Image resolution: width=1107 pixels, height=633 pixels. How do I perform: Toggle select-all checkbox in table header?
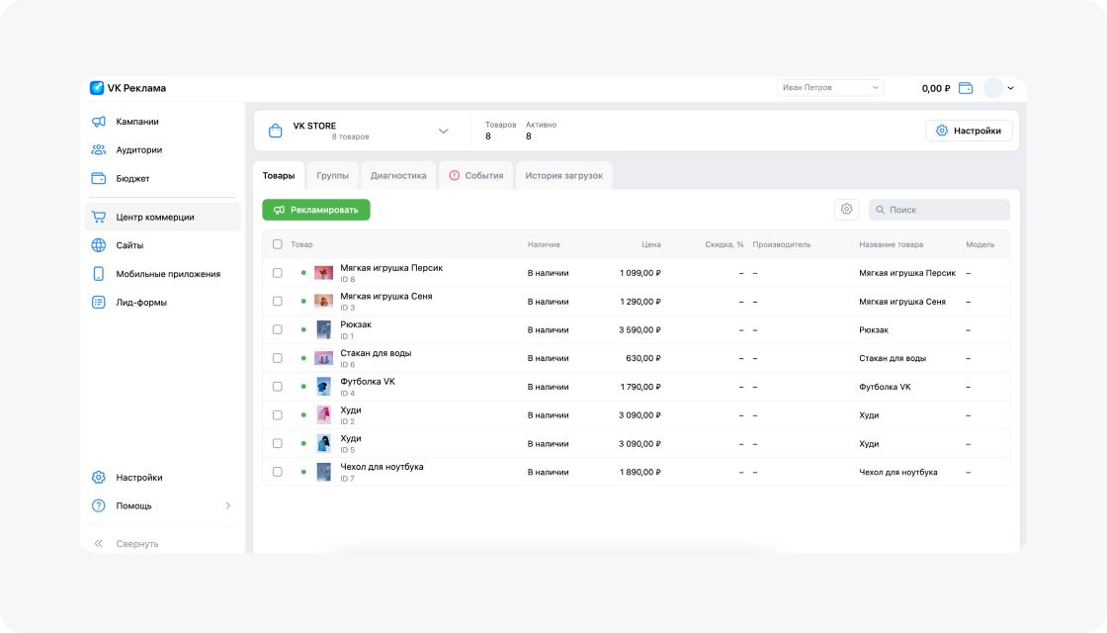pos(278,244)
